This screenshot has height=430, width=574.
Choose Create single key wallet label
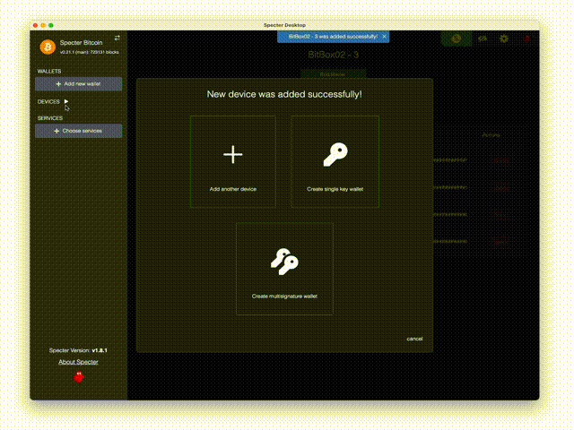click(x=335, y=189)
